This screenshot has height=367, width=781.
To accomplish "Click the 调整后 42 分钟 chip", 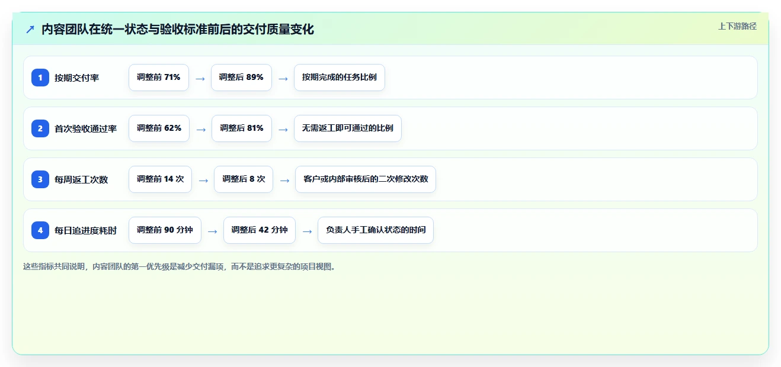I will (260, 230).
